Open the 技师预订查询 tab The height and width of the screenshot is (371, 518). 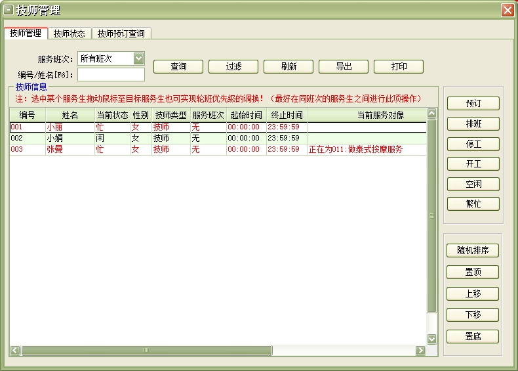point(121,33)
